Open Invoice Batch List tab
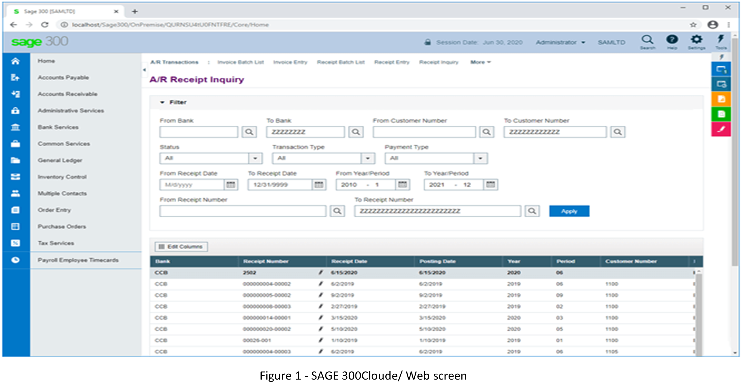Image resolution: width=742 pixels, height=387 pixels. tap(240, 62)
